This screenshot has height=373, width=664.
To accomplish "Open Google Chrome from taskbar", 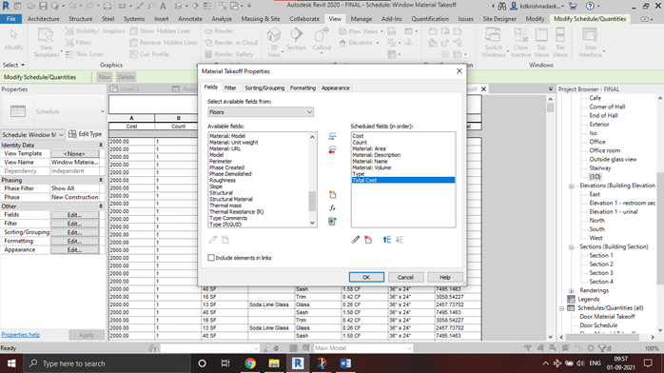I will pyautogui.click(x=250, y=363).
